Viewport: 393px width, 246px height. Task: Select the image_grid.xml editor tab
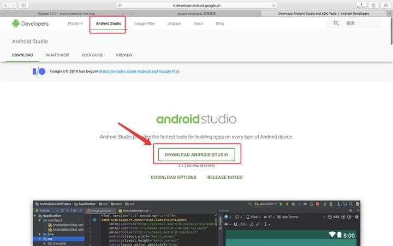pos(100,210)
